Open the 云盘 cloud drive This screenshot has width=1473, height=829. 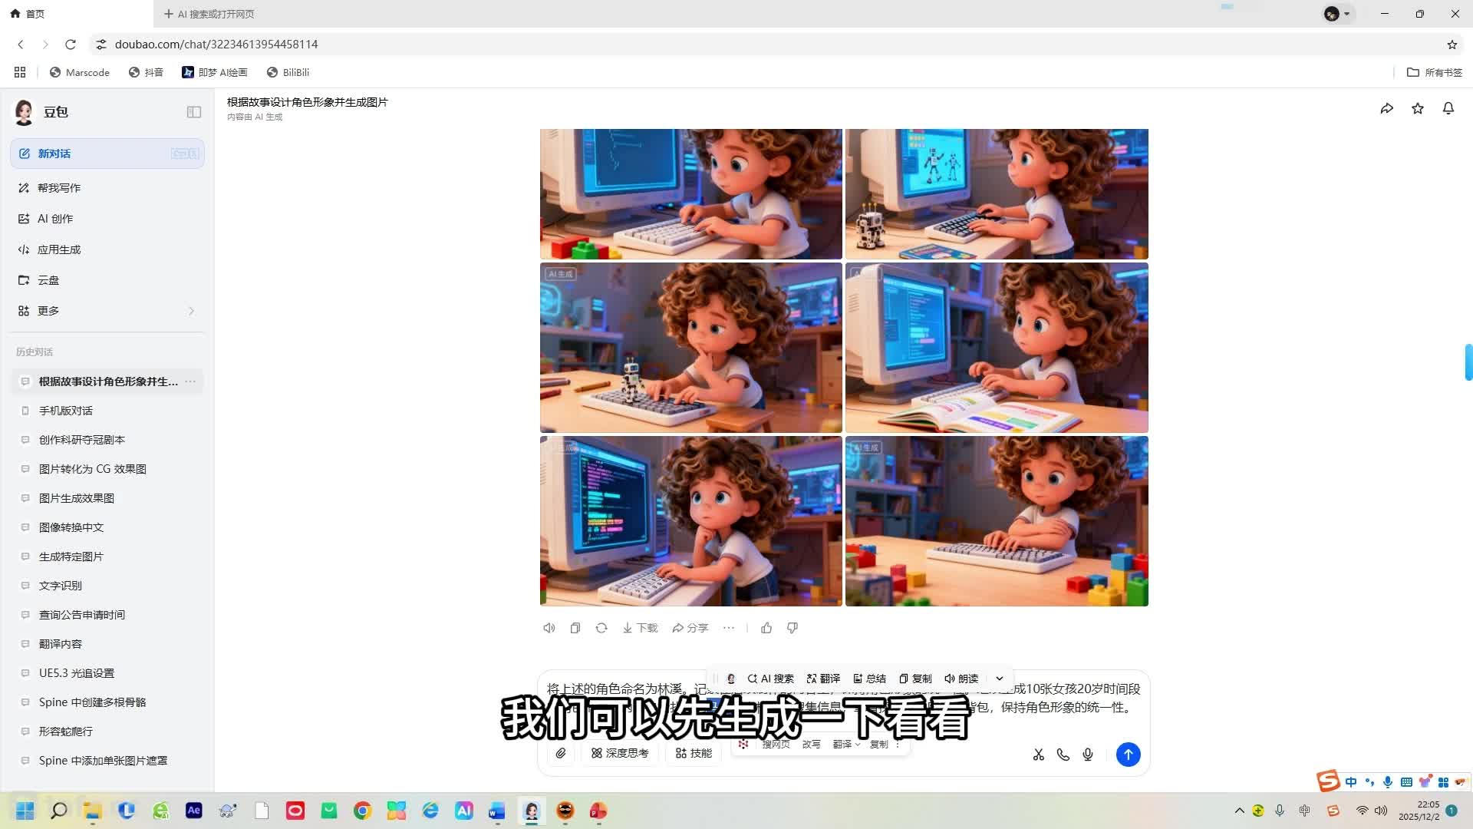[x=47, y=279]
